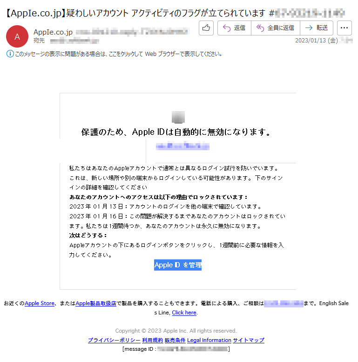Open the three-dots more actions menu

coord(344,28)
